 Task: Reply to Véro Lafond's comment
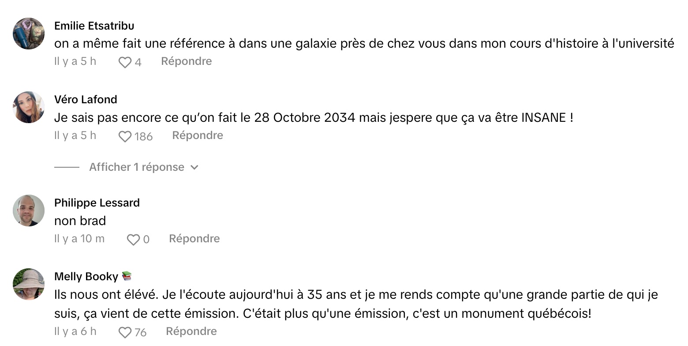[x=198, y=135]
